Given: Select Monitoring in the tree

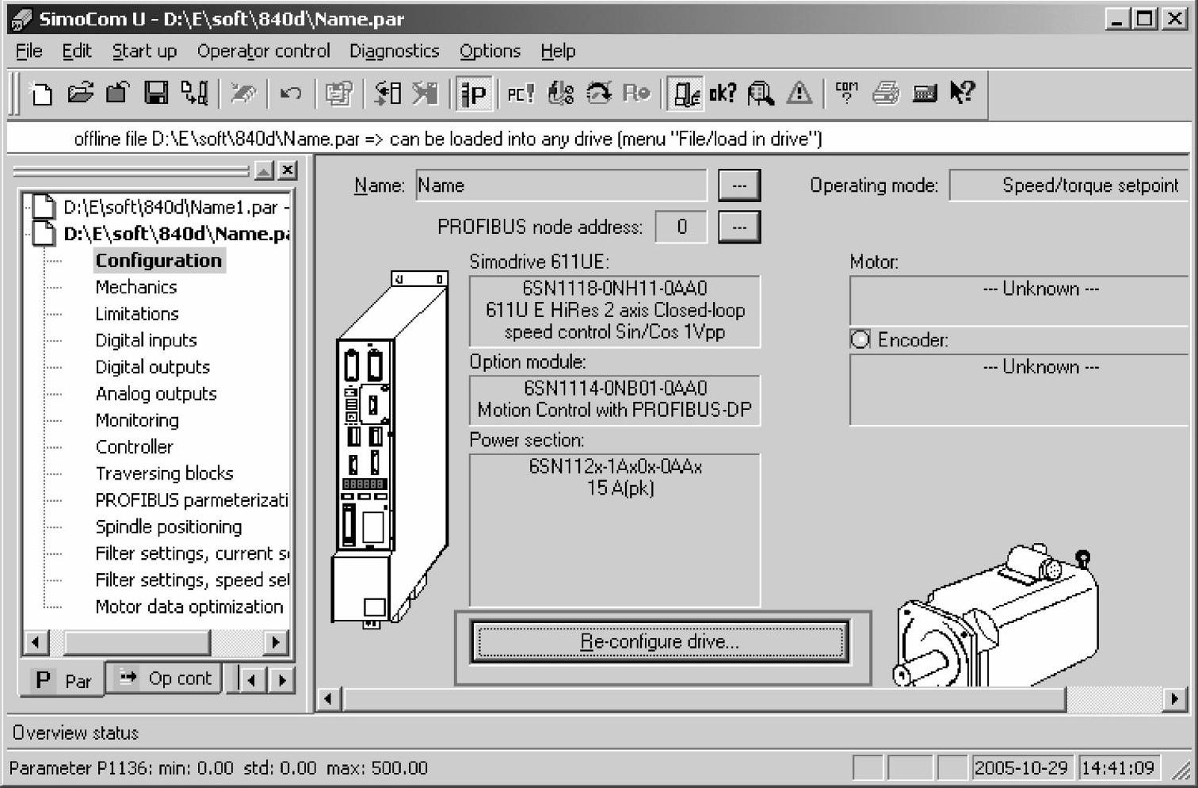Looking at the screenshot, I should pyautogui.click(x=137, y=420).
